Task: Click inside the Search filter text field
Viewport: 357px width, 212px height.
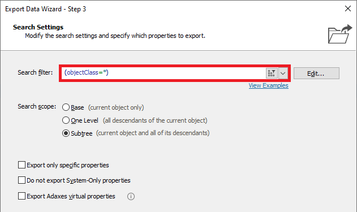Action: (x=164, y=73)
